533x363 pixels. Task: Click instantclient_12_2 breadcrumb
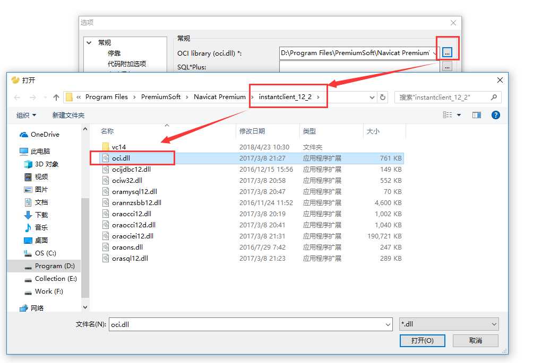click(x=285, y=97)
